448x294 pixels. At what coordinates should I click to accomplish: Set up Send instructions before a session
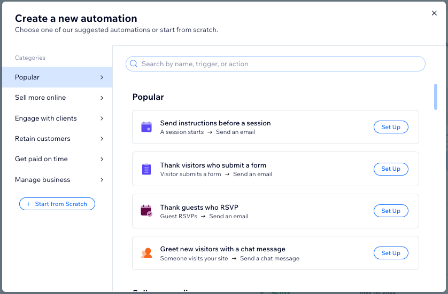coord(390,127)
